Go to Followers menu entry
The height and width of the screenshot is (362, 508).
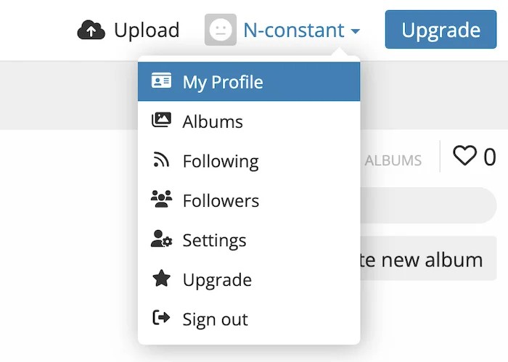point(249,200)
